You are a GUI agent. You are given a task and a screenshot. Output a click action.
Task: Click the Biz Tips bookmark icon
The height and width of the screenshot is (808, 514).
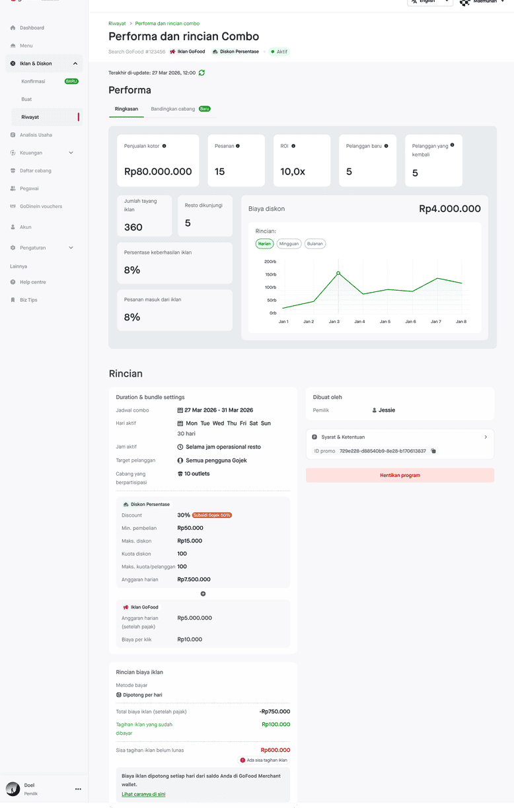coord(13,300)
